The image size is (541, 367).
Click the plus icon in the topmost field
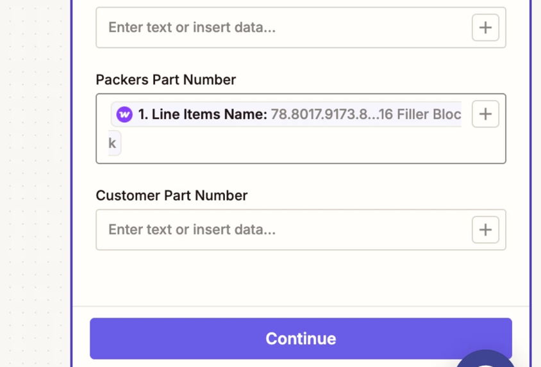(485, 28)
